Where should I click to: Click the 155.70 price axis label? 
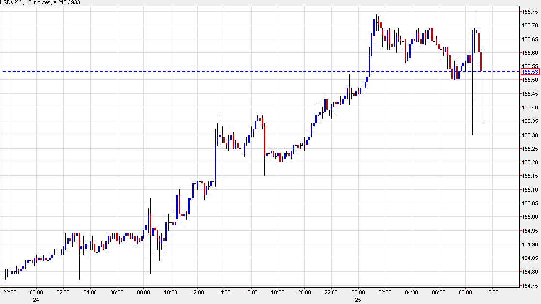pos(530,25)
